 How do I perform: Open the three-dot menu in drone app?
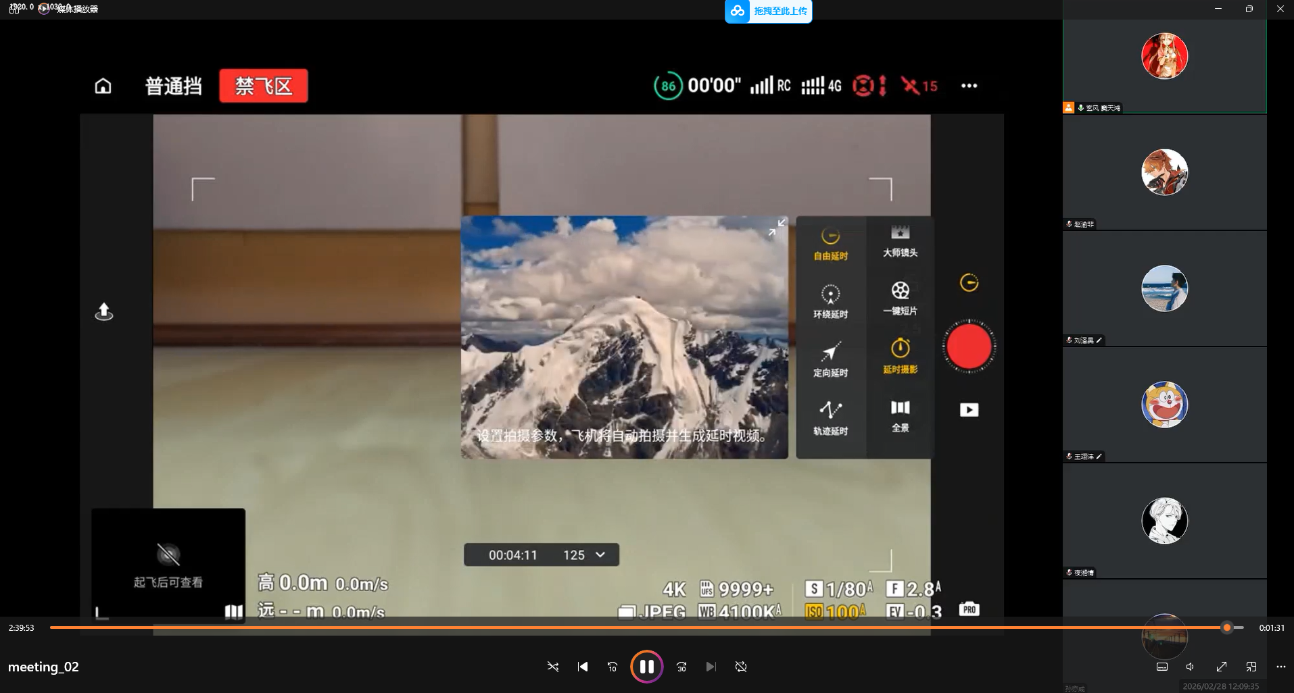969,86
